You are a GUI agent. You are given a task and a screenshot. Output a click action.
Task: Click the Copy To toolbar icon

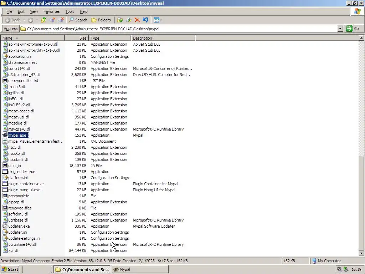[x=129, y=20]
